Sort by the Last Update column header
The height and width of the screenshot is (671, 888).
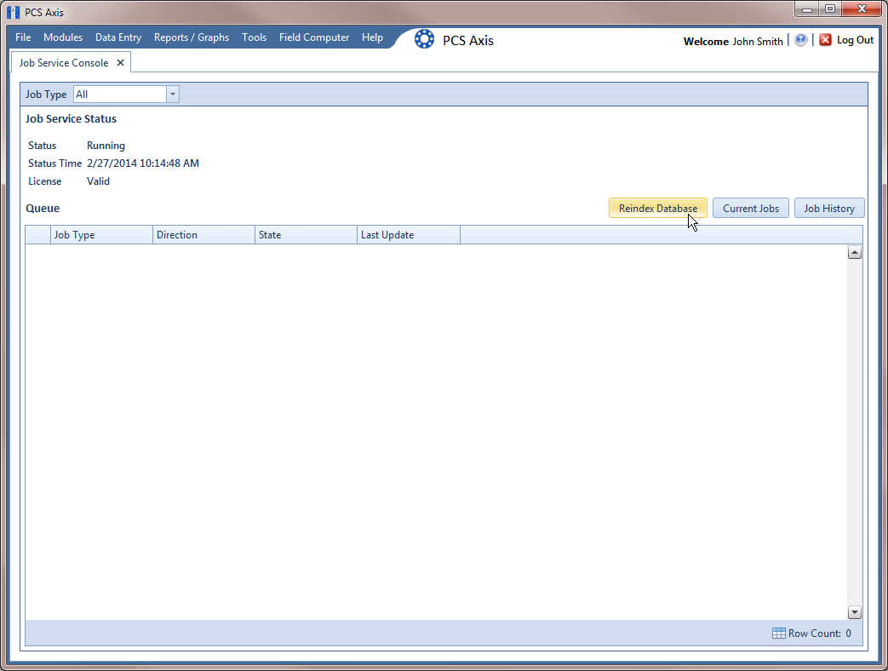coord(409,235)
